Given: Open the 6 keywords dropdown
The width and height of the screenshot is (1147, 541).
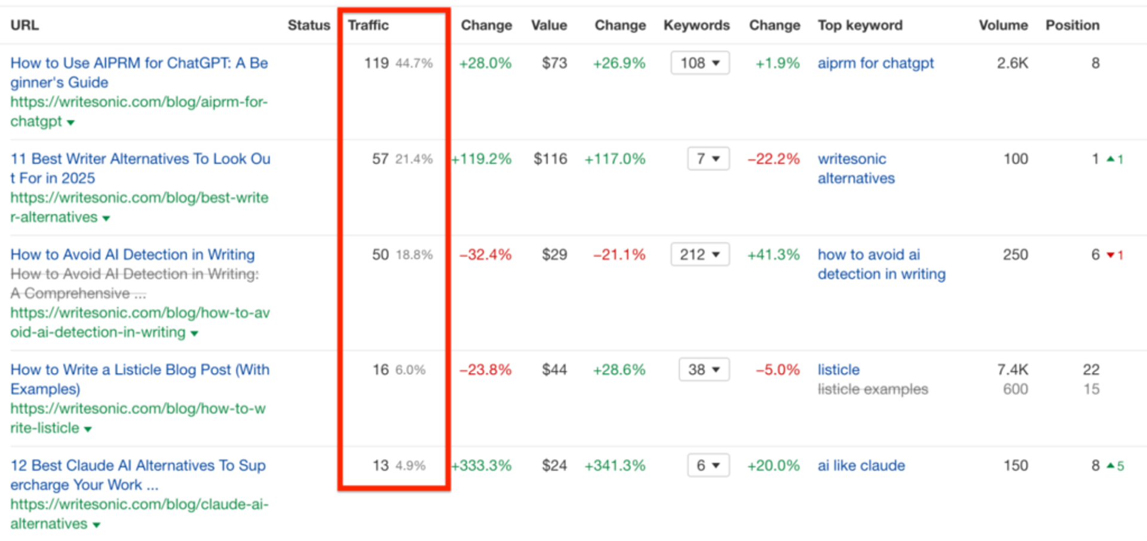Looking at the screenshot, I should point(709,465).
